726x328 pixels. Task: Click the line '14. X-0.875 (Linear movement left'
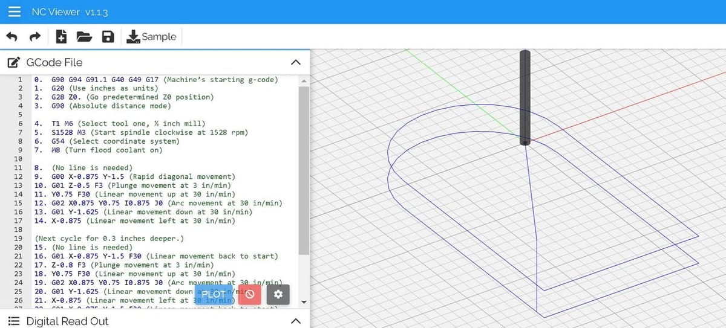tap(135, 221)
